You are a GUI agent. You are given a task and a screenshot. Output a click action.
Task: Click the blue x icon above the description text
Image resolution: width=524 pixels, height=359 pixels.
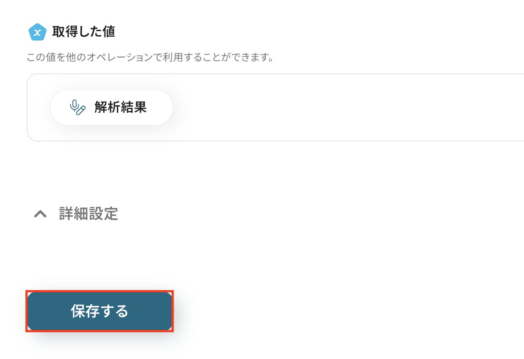pos(38,32)
